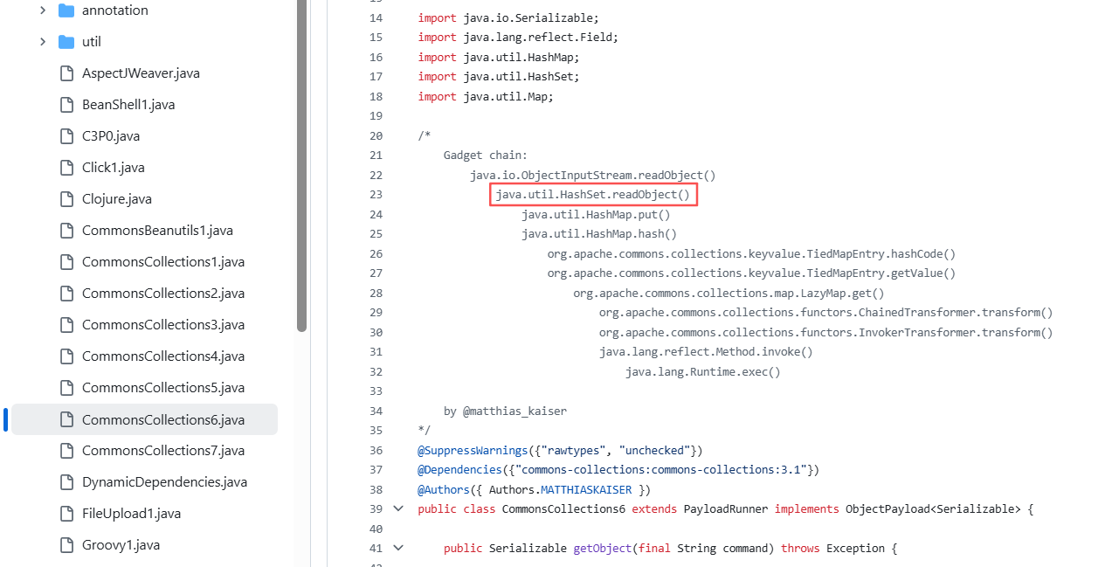1105x567 pixels.
Task: Expand the util folder chevron
Action: point(42,42)
